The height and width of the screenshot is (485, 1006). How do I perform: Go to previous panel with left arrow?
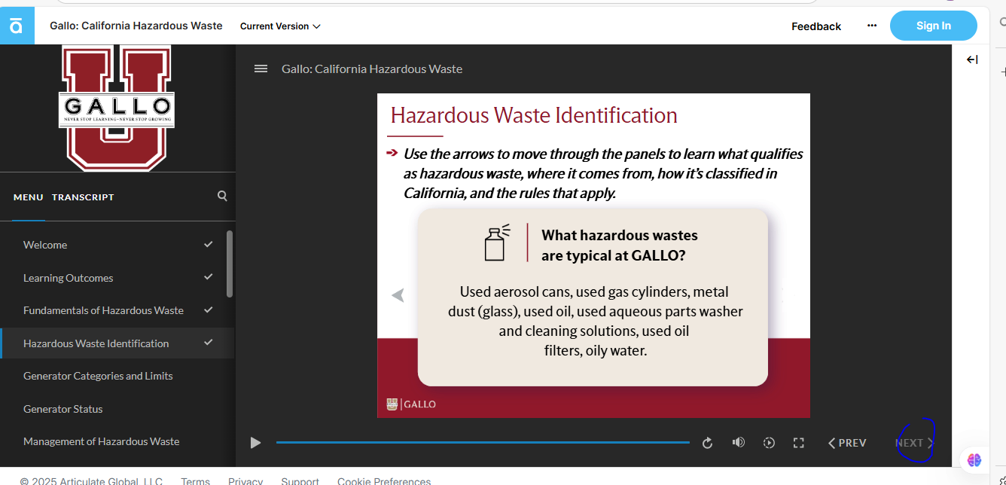click(398, 295)
